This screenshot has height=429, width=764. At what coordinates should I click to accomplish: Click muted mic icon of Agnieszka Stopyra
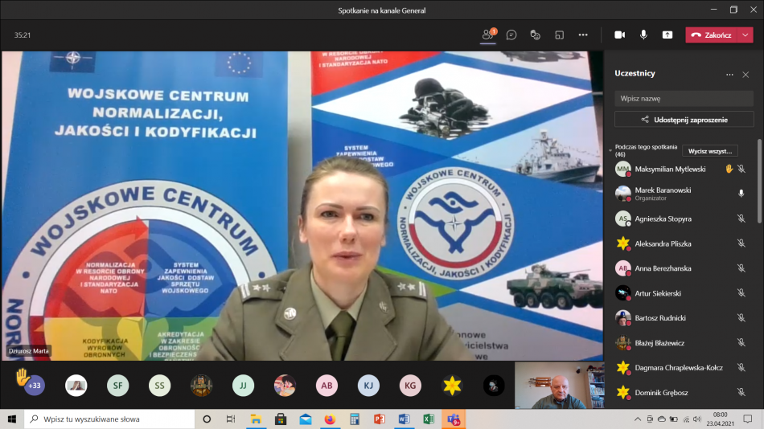click(741, 219)
